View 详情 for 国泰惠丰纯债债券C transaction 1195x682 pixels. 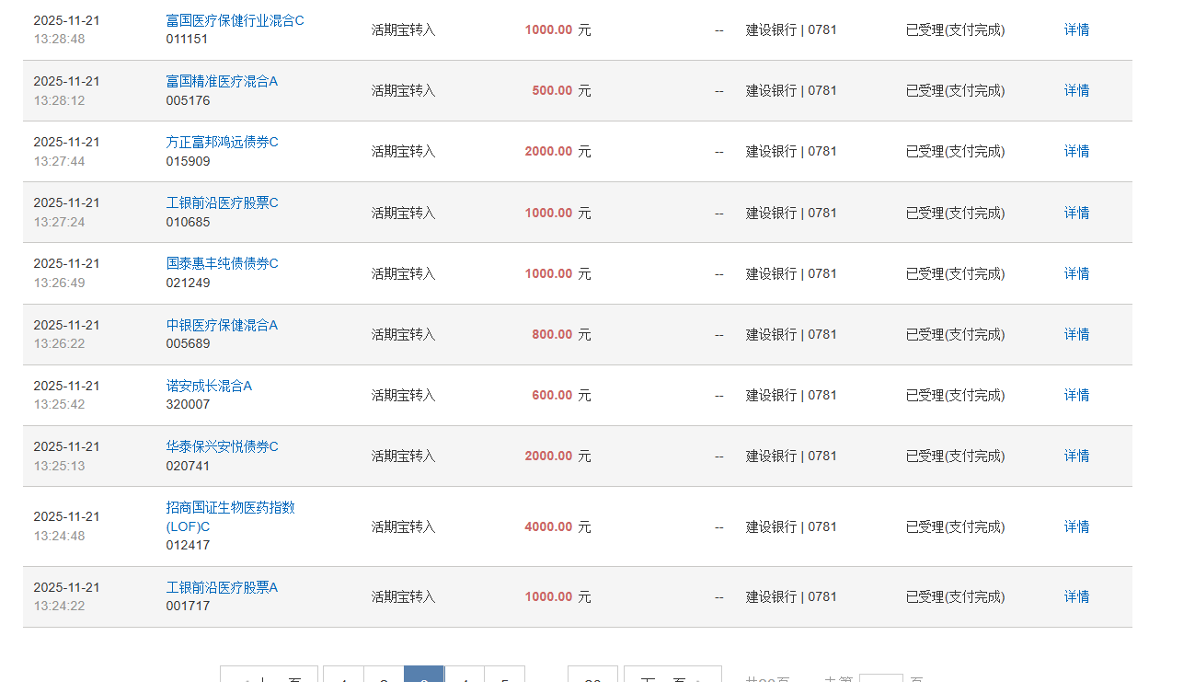coord(1076,273)
